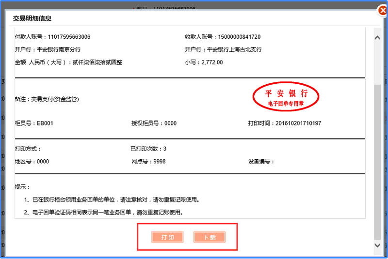388x259 pixels.
Task: Click the scrollbar up arrow
Action: 378,37
